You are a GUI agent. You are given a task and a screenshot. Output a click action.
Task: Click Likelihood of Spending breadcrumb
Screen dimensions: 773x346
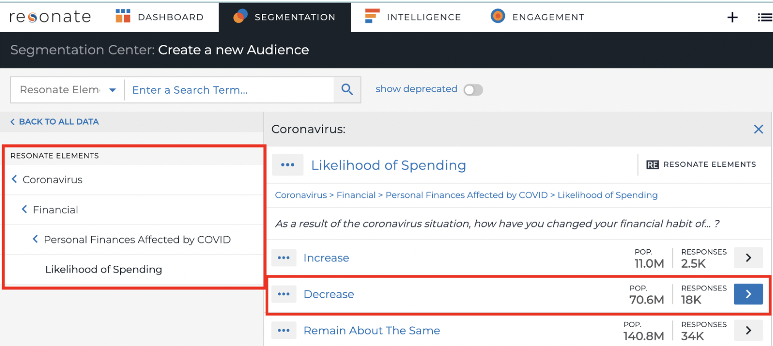click(x=608, y=195)
